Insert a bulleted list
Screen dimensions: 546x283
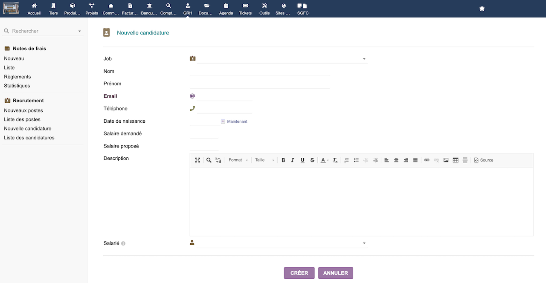(x=356, y=160)
